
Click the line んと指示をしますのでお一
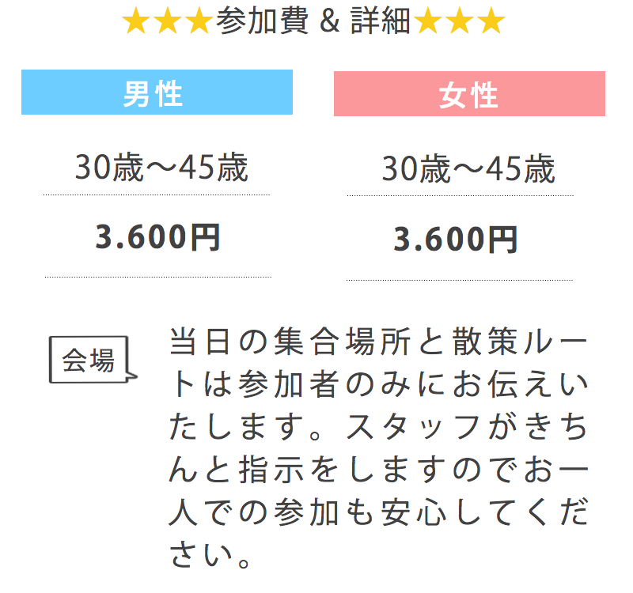pos(378,470)
